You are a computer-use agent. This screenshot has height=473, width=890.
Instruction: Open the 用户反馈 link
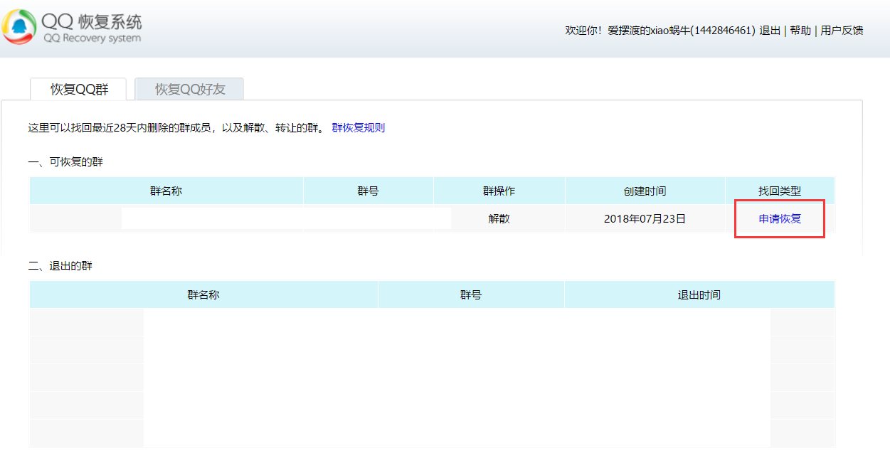click(842, 31)
